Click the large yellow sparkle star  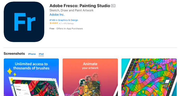tap(10, 71)
